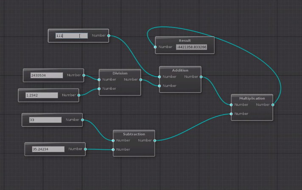Click the Subtraction node's bottom input port

click(113, 149)
